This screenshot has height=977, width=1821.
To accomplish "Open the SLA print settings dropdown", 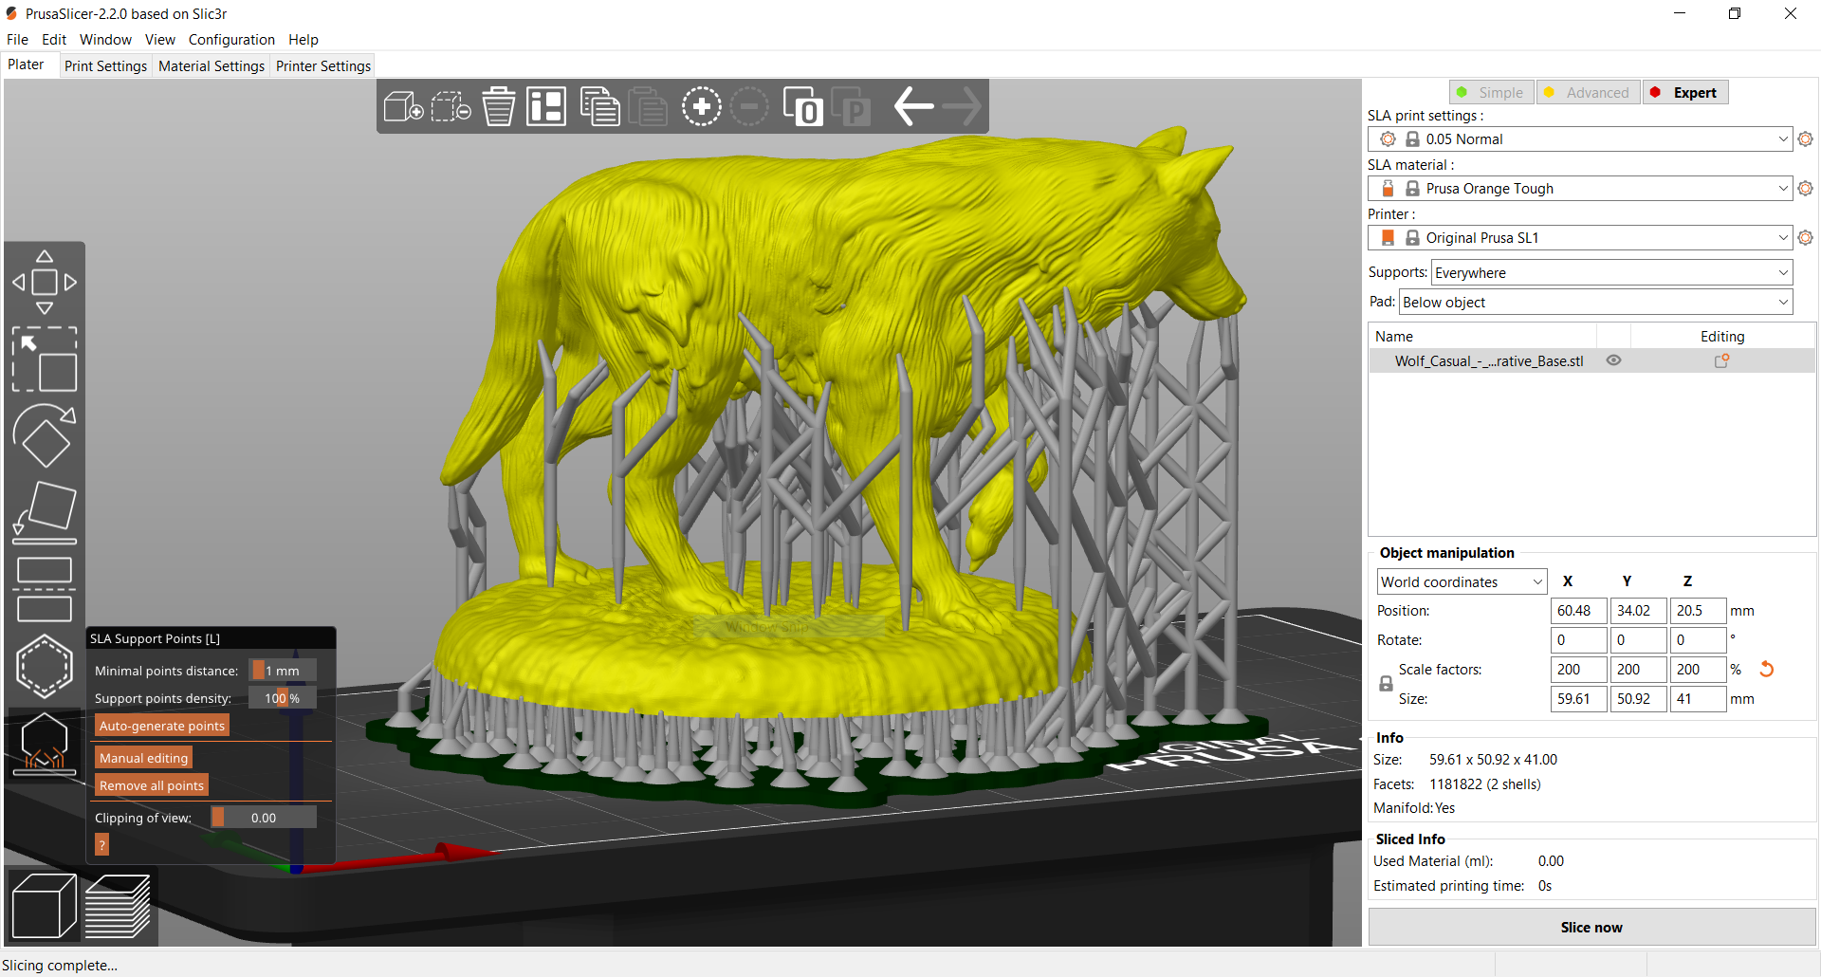I will pyautogui.click(x=1580, y=139).
